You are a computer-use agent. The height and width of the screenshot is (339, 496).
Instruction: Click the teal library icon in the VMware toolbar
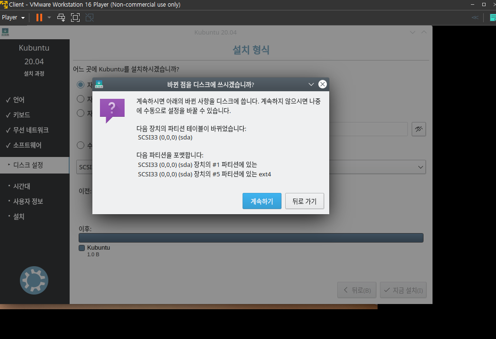(493, 17)
